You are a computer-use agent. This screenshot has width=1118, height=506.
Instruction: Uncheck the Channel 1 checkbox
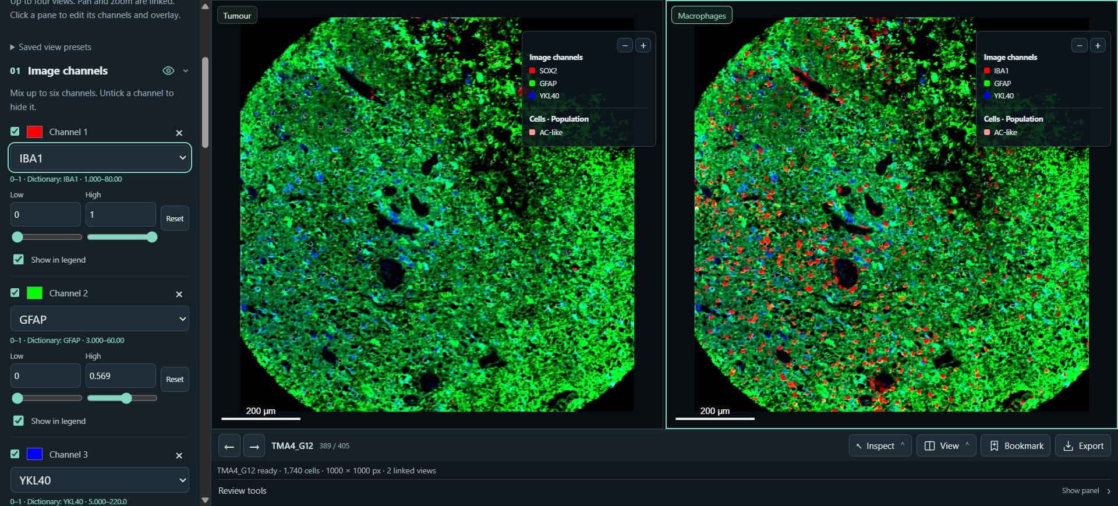tap(15, 132)
